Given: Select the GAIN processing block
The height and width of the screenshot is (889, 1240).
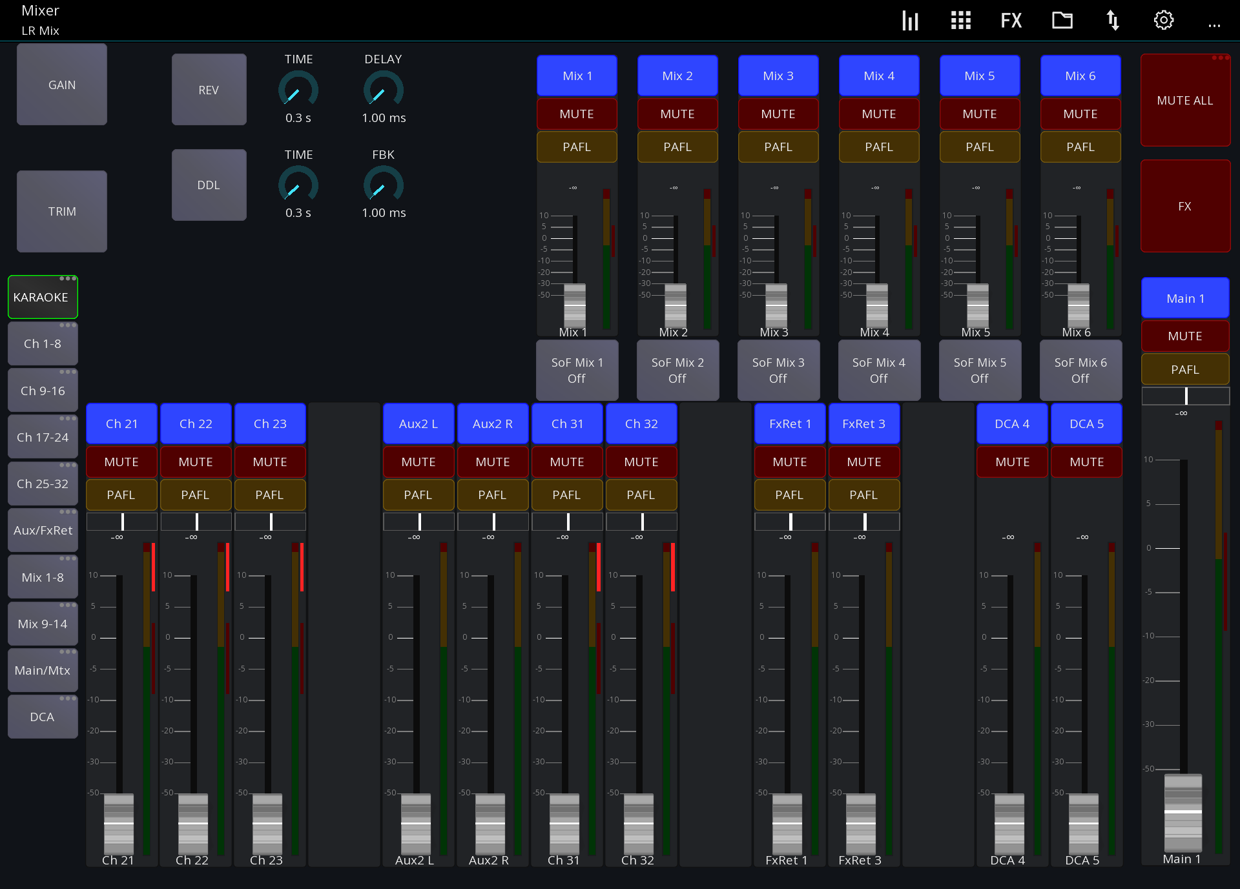Looking at the screenshot, I should (61, 85).
